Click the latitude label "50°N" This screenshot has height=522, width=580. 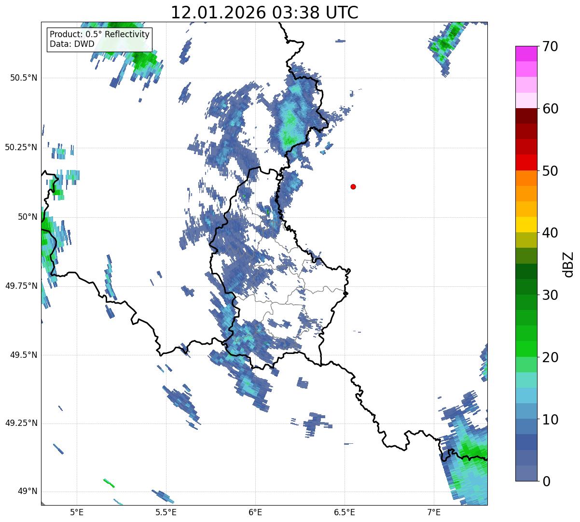28,217
